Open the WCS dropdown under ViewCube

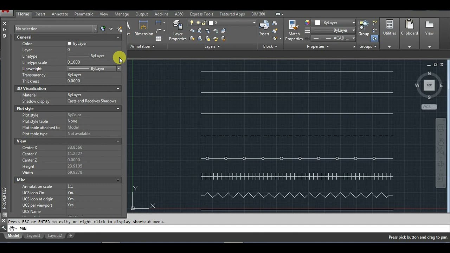point(429,107)
